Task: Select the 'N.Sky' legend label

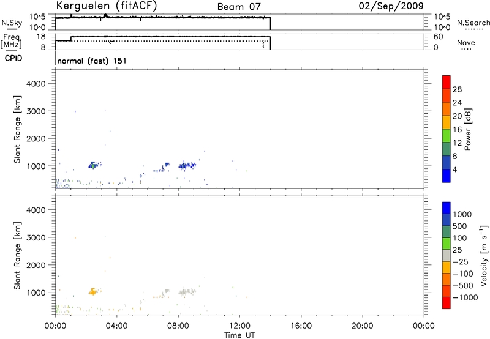Action: pos(12,23)
